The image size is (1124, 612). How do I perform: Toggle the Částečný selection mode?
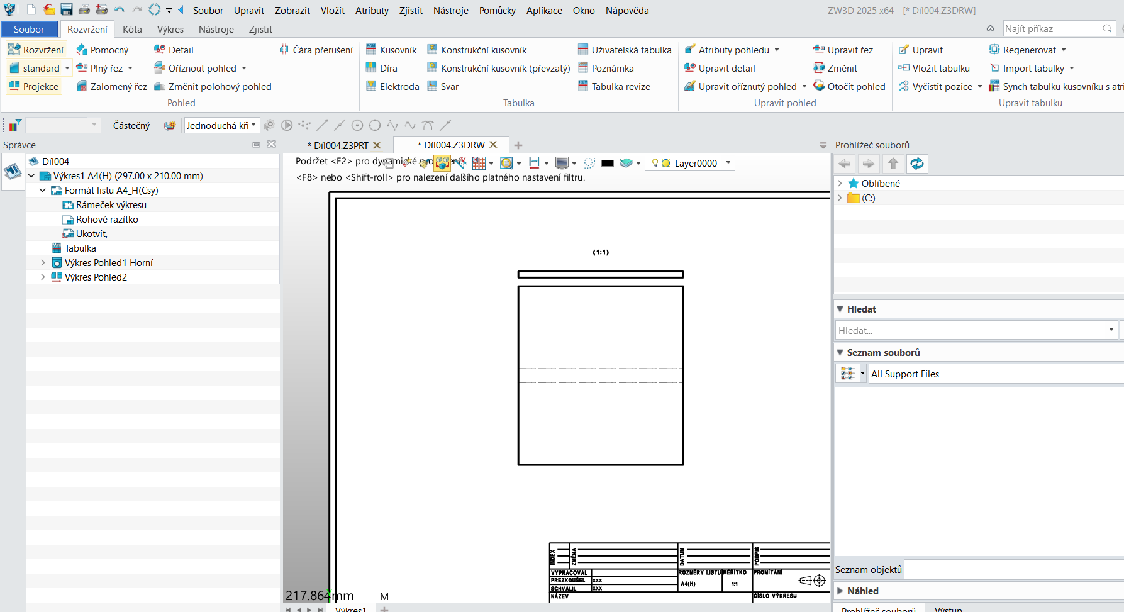131,125
